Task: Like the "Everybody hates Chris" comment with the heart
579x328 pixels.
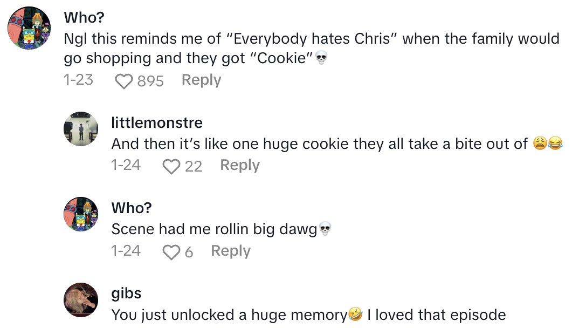Action: 124,81
